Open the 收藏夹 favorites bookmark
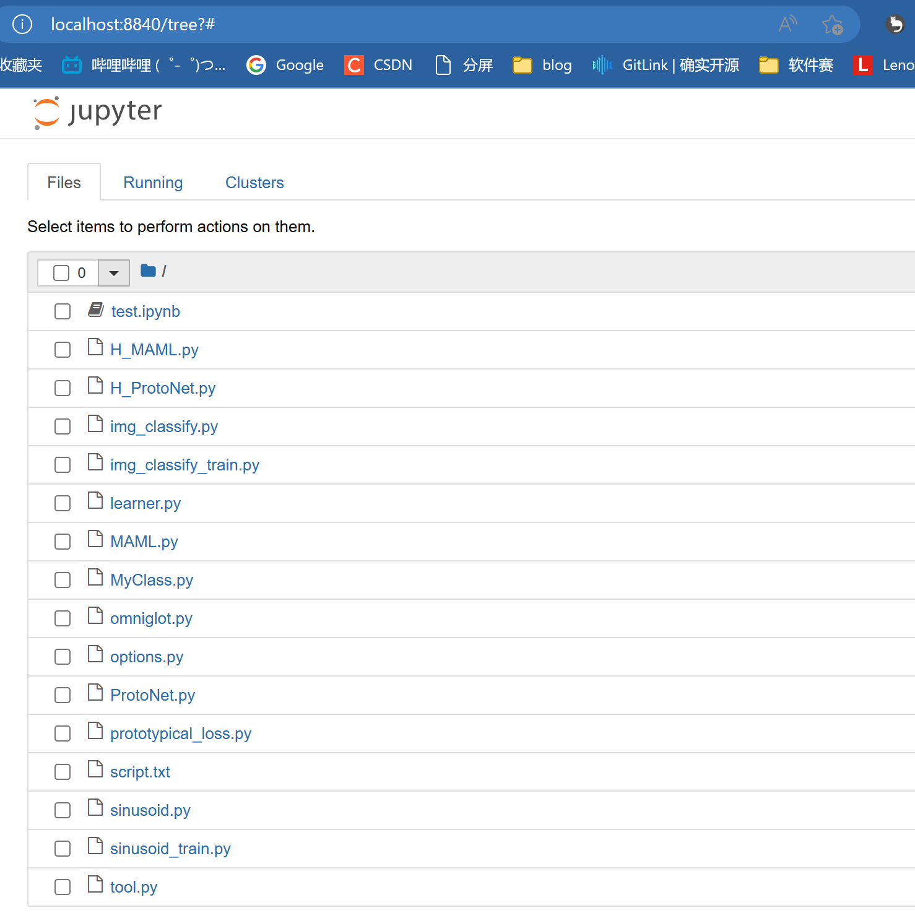 pyautogui.click(x=21, y=65)
